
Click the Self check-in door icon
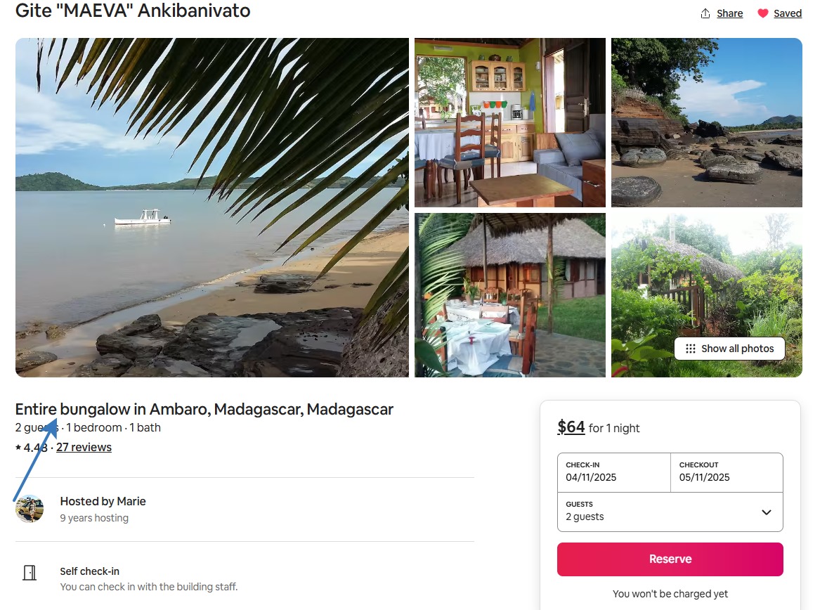click(30, 572)
